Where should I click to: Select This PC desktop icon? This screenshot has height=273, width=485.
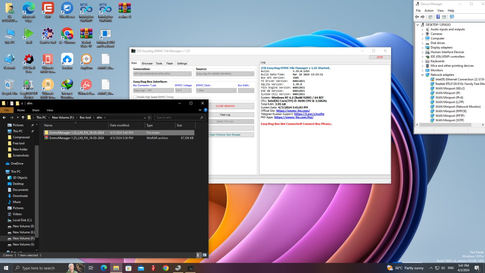click(9, 36)
